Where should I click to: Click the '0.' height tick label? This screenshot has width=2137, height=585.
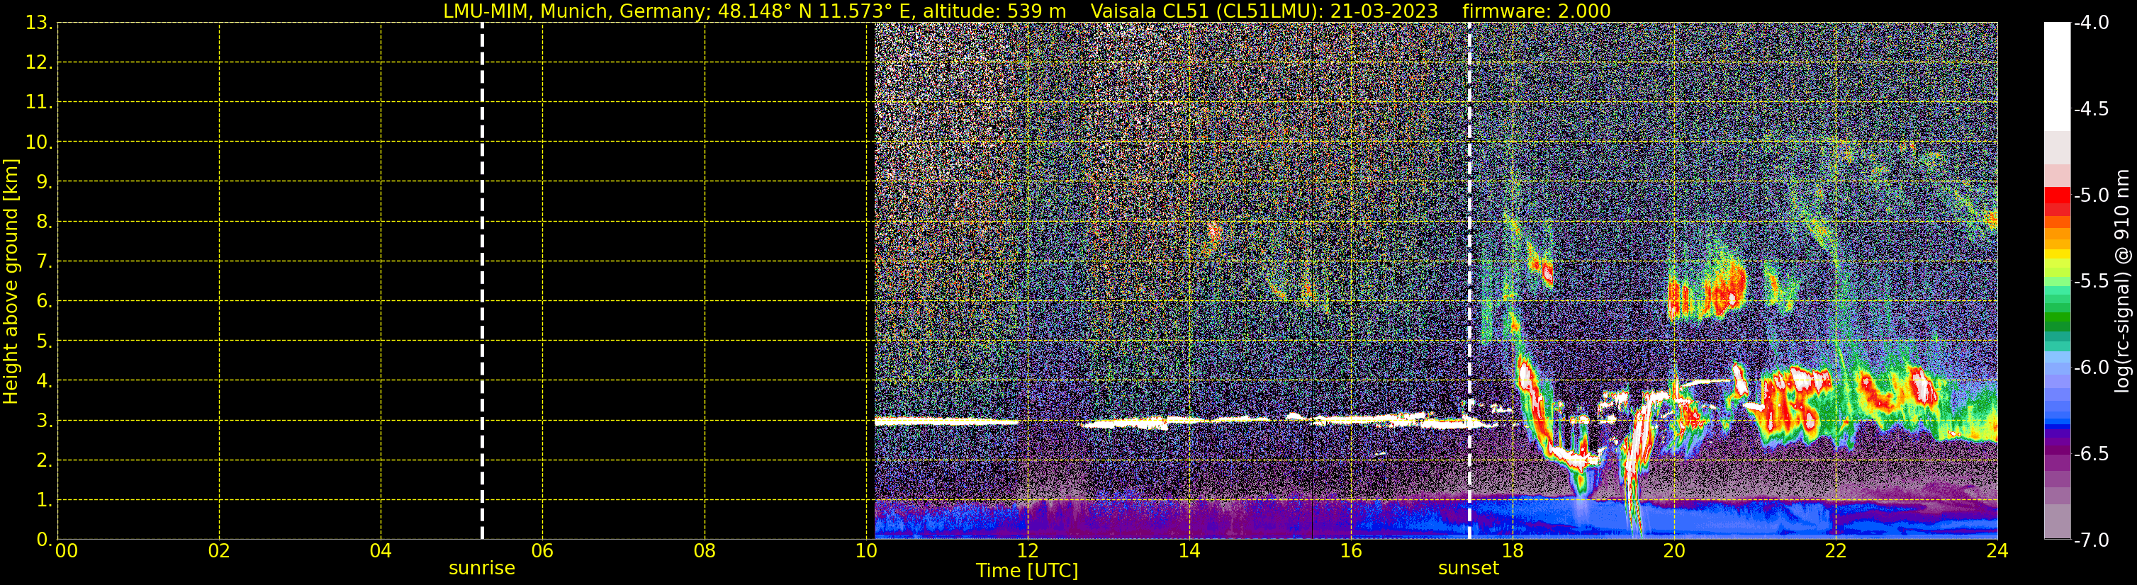(45, 540)
